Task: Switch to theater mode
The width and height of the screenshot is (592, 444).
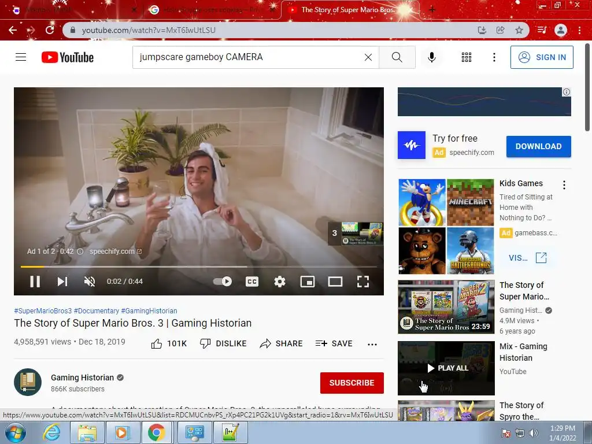Action: 335,282
